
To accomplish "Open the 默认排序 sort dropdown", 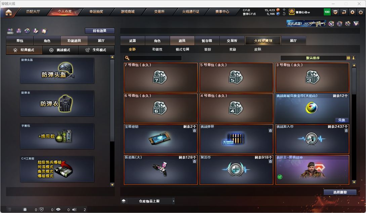I will 313,58.
